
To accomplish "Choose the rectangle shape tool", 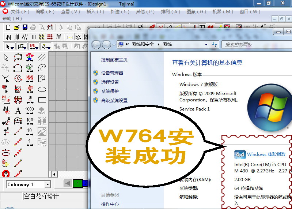I will tap(42, 100).
